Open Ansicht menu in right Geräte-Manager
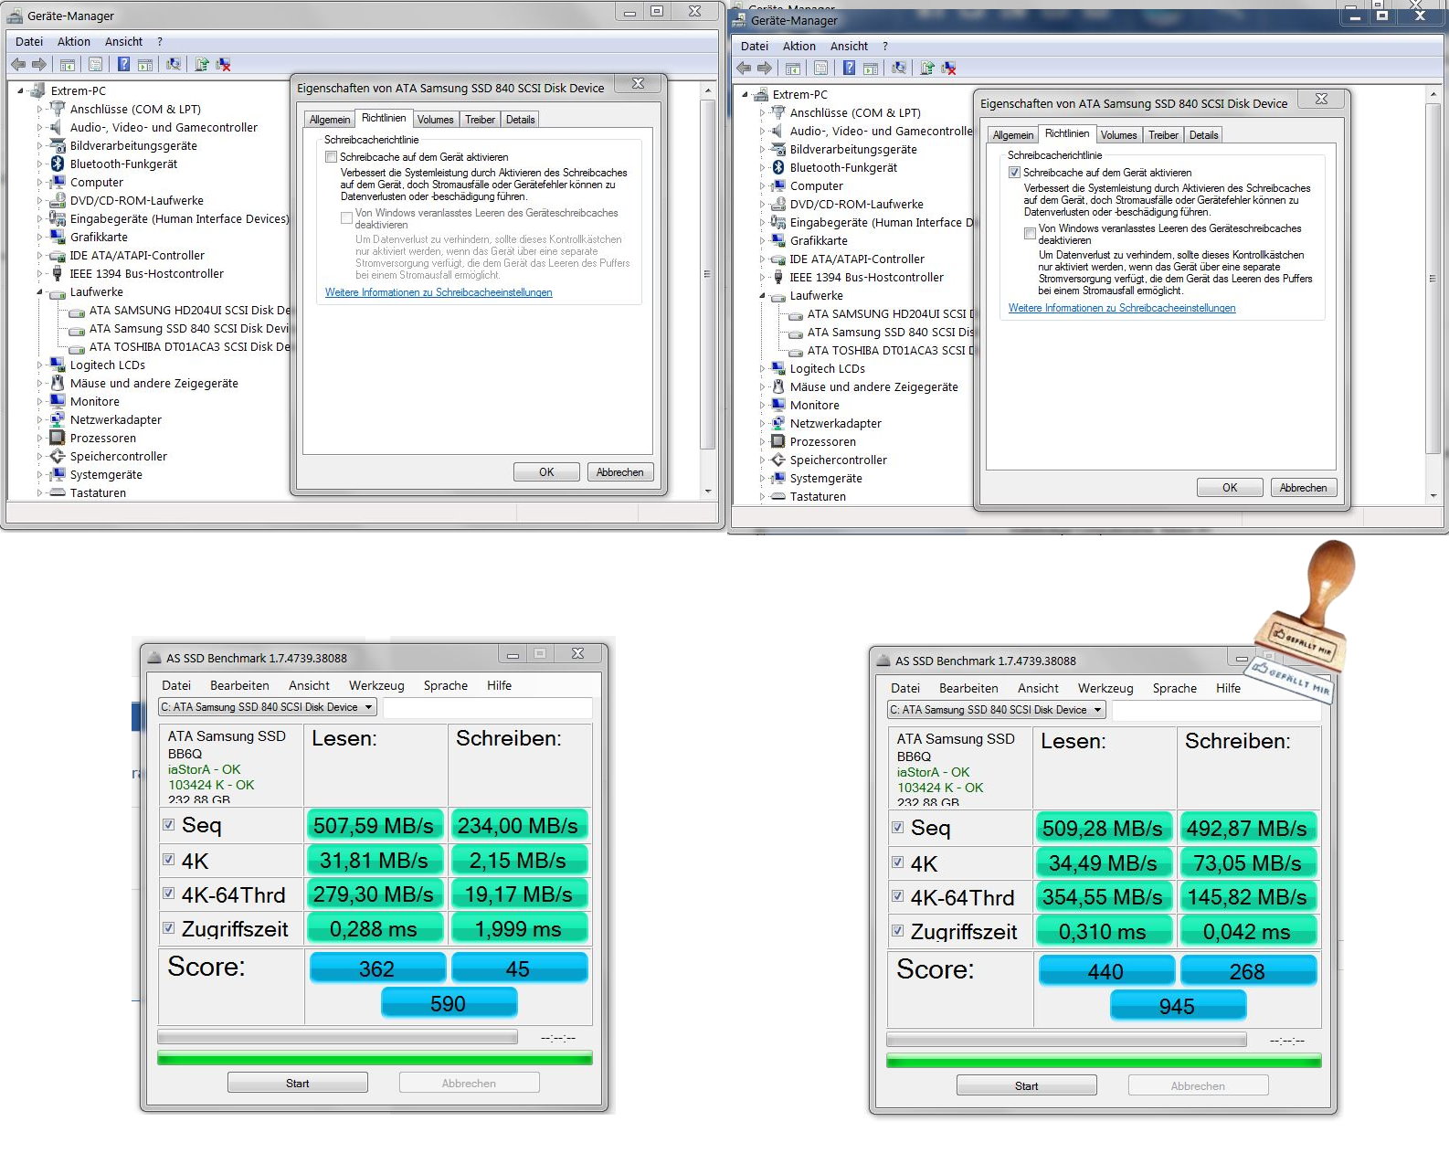 coord(849,47)
